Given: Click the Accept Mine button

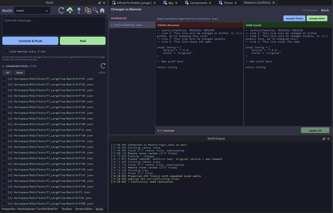Looking at the screenshot, I should tap(317, 19).
